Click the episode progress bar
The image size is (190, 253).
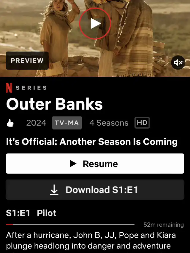pyautogui.click(x=70, y=225)
